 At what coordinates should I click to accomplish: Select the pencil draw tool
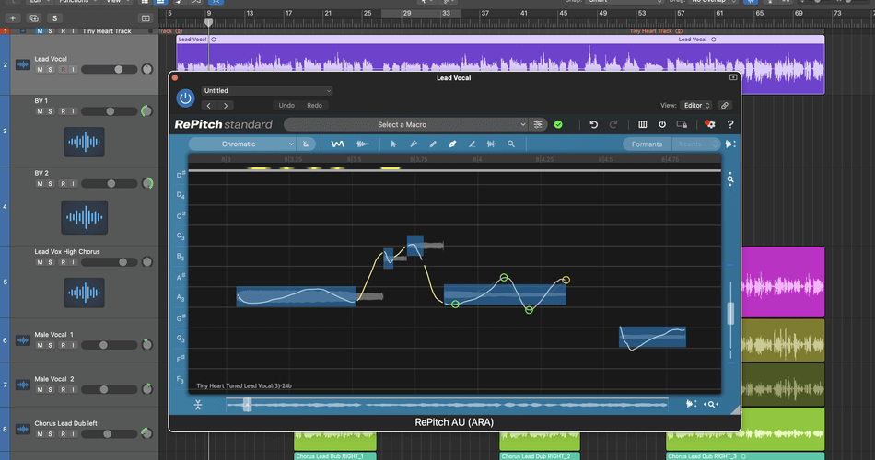coord(433,144)
